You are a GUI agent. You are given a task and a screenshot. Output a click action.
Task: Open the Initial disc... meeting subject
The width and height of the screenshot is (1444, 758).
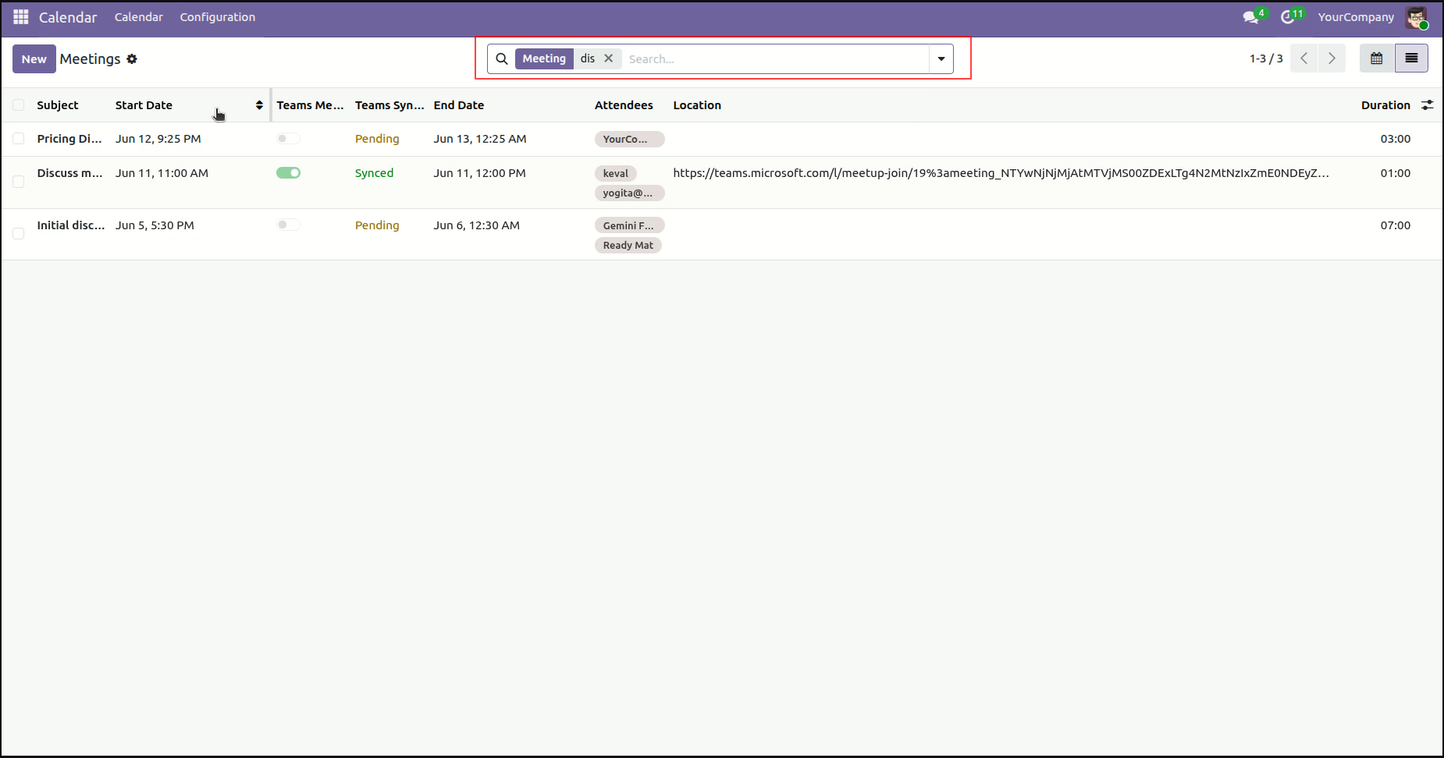click(71, 225)
